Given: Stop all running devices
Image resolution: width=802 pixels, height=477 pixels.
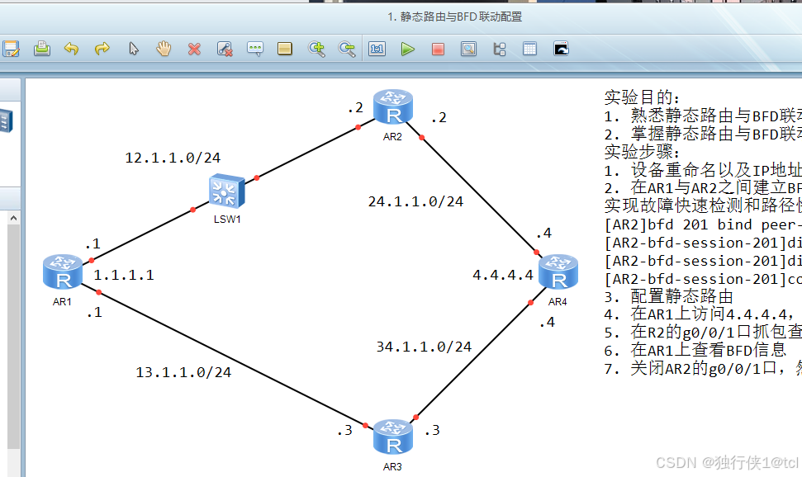Looking at the screenshot, I should [438, 49].
